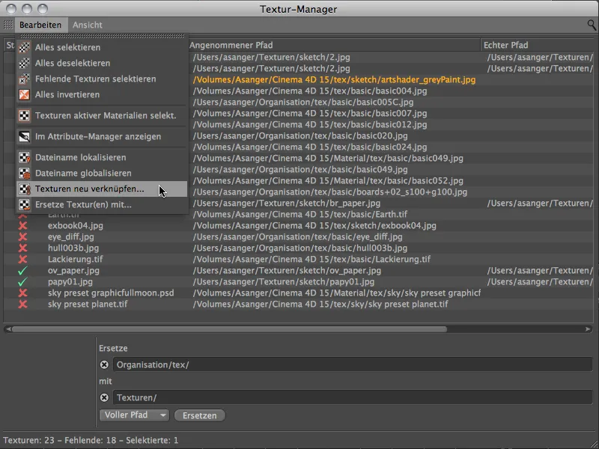The width and height of the screenshot is (599, 449).
Task: Click the Alles deselektieren icon
Action: tap(25, 63)
